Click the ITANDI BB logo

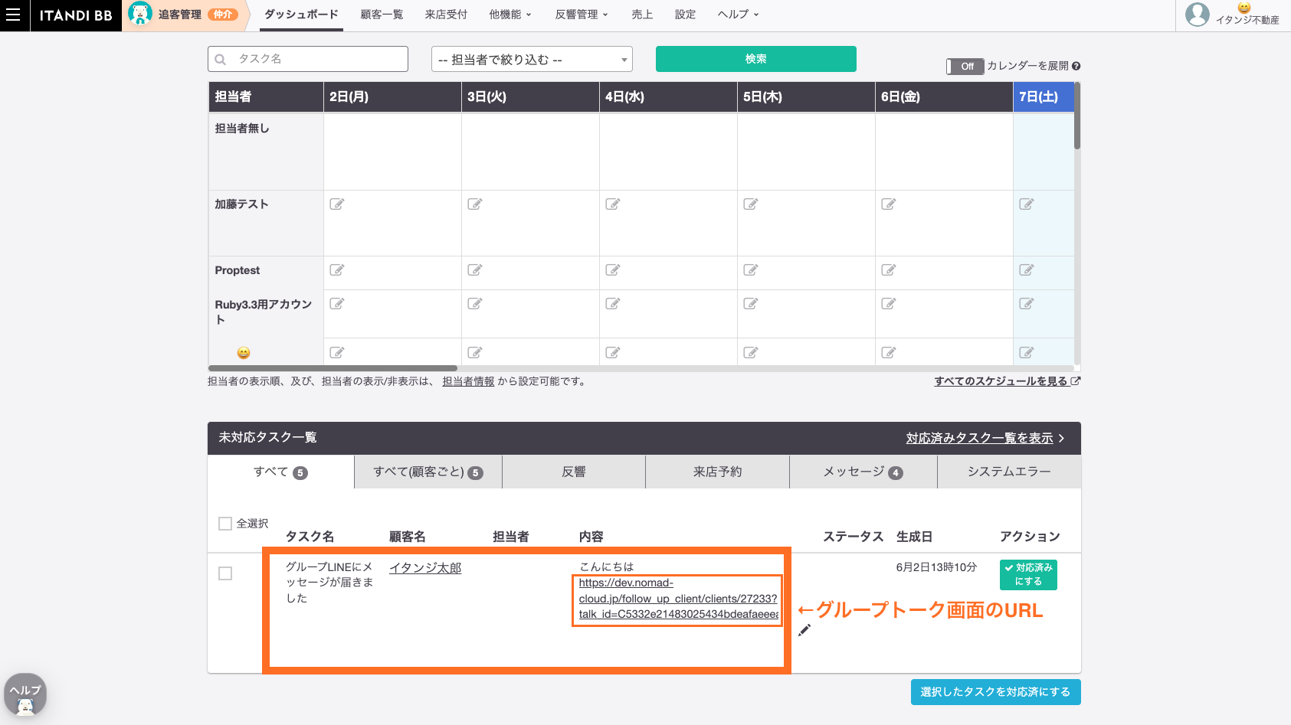pyautogui.click(x=76, y=15)
